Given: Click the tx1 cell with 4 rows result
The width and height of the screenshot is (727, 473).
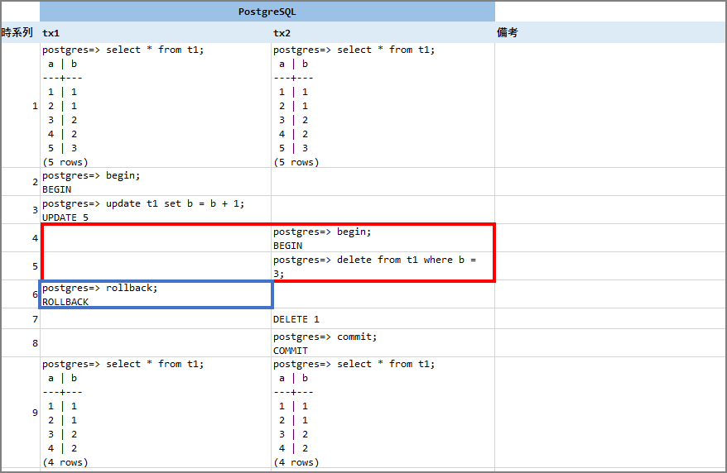Looking at the screenshot, I should click(x=156, y=413).
